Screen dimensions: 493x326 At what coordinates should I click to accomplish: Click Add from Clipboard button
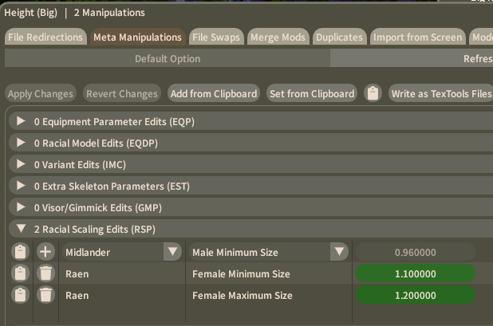(214, 93)
